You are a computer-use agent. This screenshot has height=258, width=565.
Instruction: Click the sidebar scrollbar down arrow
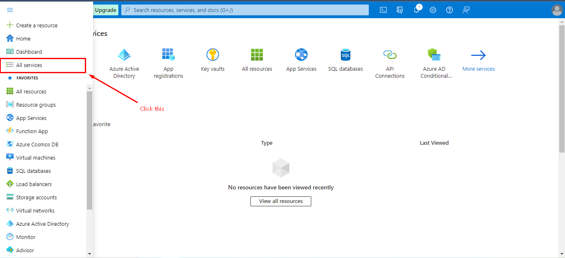coord(89,253)
